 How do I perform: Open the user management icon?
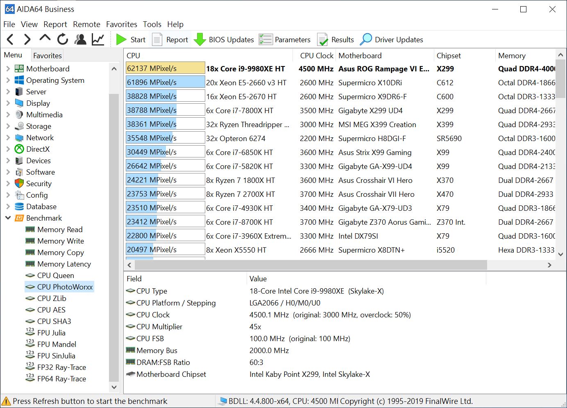point(80,39)
